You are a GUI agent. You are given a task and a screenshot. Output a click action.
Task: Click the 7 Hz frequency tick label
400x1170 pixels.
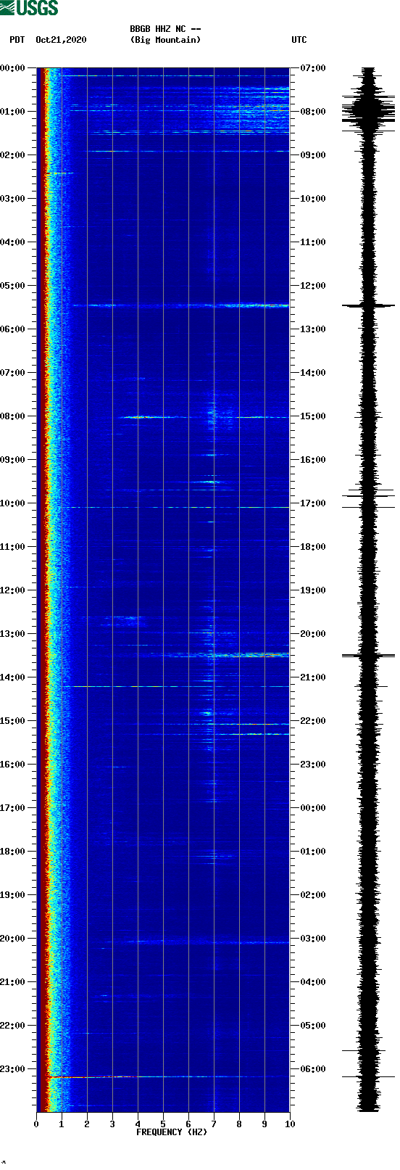pyautogui.click(x=214, y=1124)
